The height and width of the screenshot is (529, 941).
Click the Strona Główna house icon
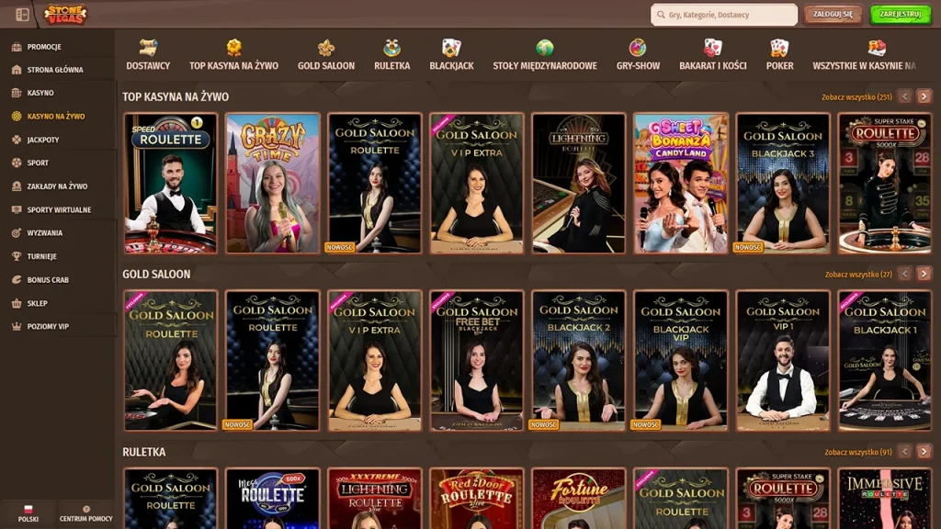pos(17,70)
